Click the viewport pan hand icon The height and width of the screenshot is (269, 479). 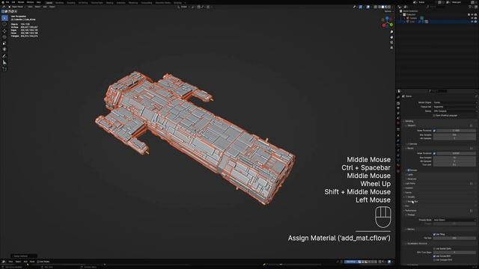(391, 37)
